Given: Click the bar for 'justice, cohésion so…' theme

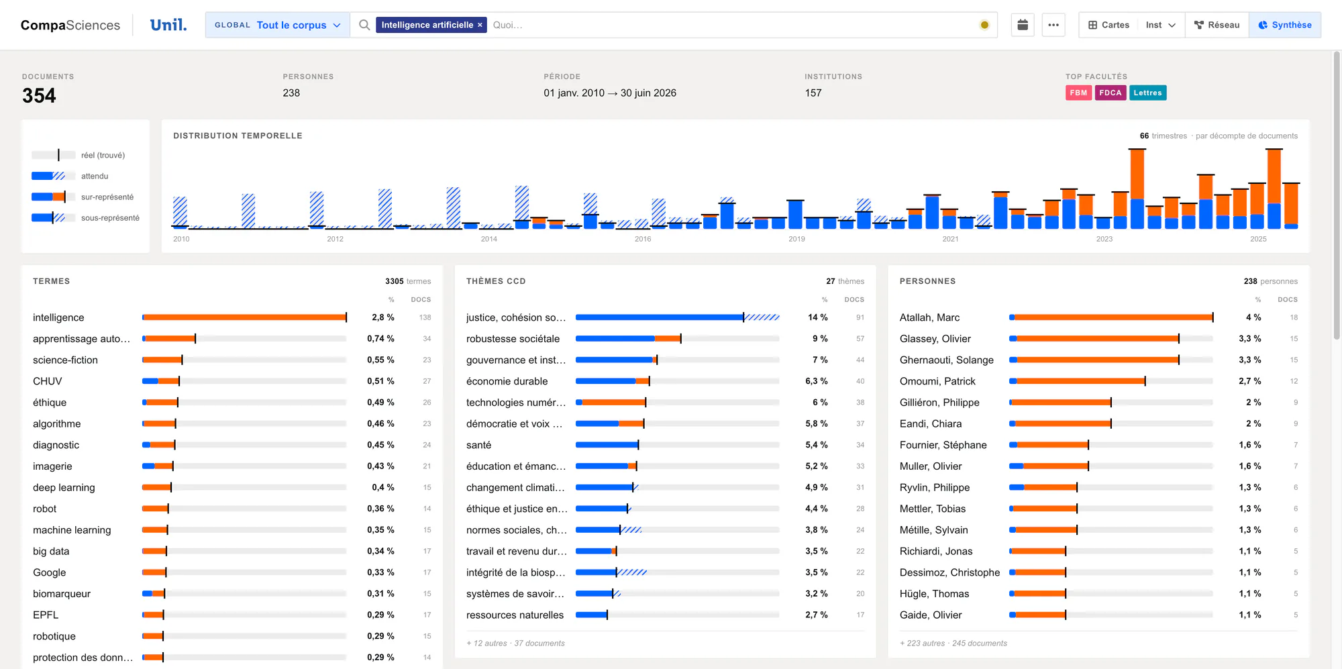Looking at the screenshot, I should (x=678, y=317).
